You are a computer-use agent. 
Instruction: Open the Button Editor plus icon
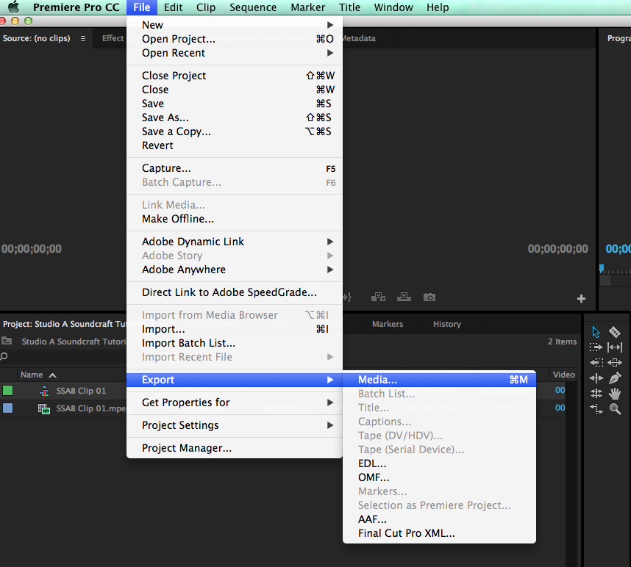point(581,299)
